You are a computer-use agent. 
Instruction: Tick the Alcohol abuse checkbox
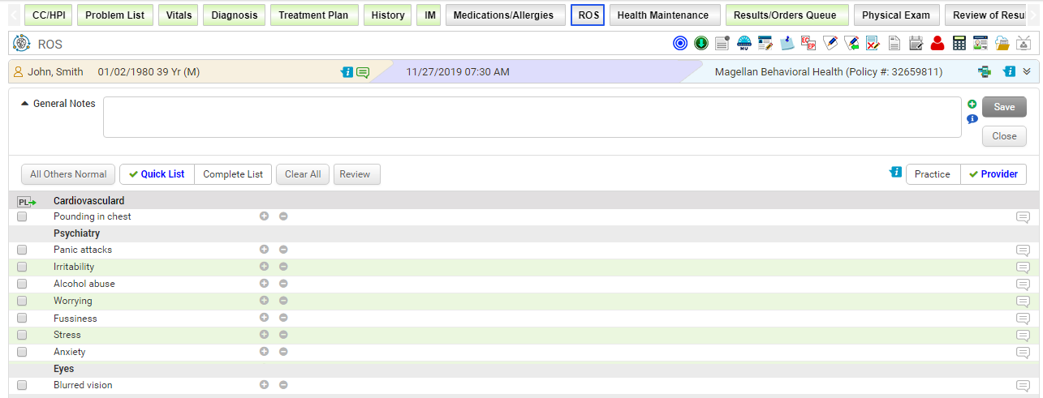pos(22,285)
